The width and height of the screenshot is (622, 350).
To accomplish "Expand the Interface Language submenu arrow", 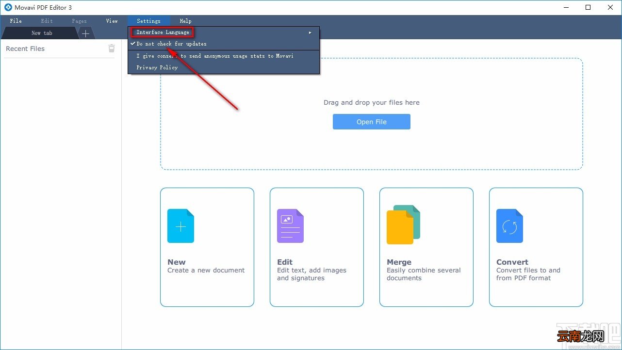I will point(310,32).
